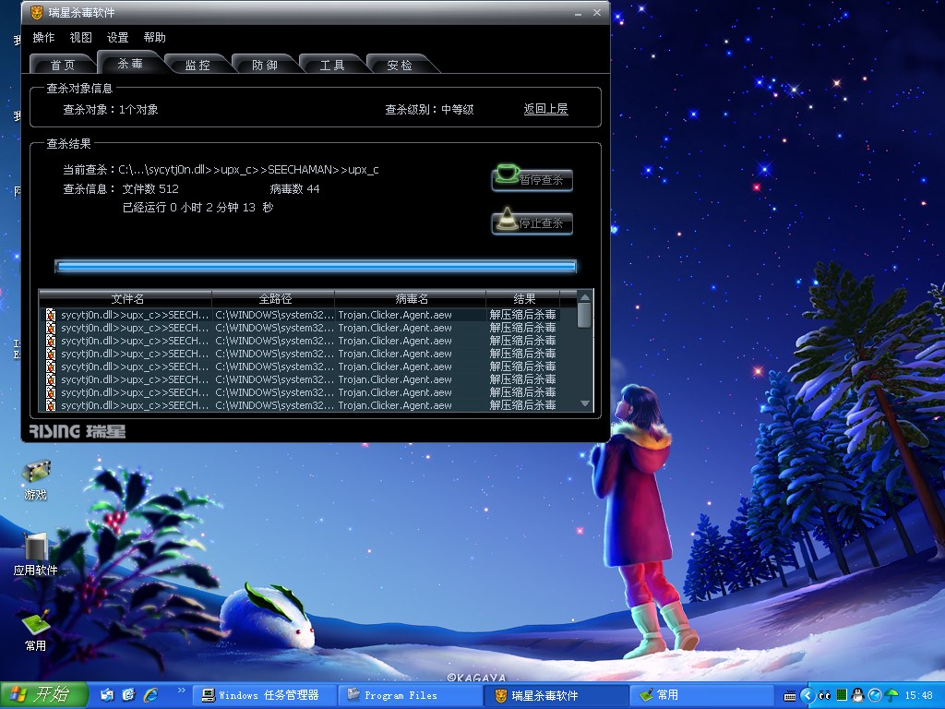
Task: Open the 应用软件 desktop icon
Action: [x=36, y=548]
